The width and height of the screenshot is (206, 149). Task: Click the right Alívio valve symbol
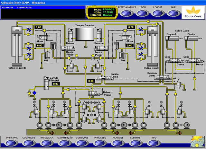pyautogui.click(x=126, y=37)
